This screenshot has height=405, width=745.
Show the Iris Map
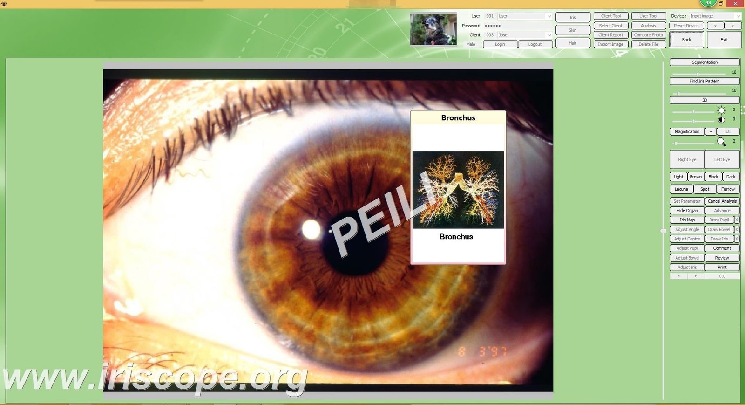(687, 220)
